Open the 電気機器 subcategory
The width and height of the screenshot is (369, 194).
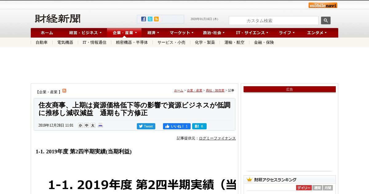pos(65,42)
